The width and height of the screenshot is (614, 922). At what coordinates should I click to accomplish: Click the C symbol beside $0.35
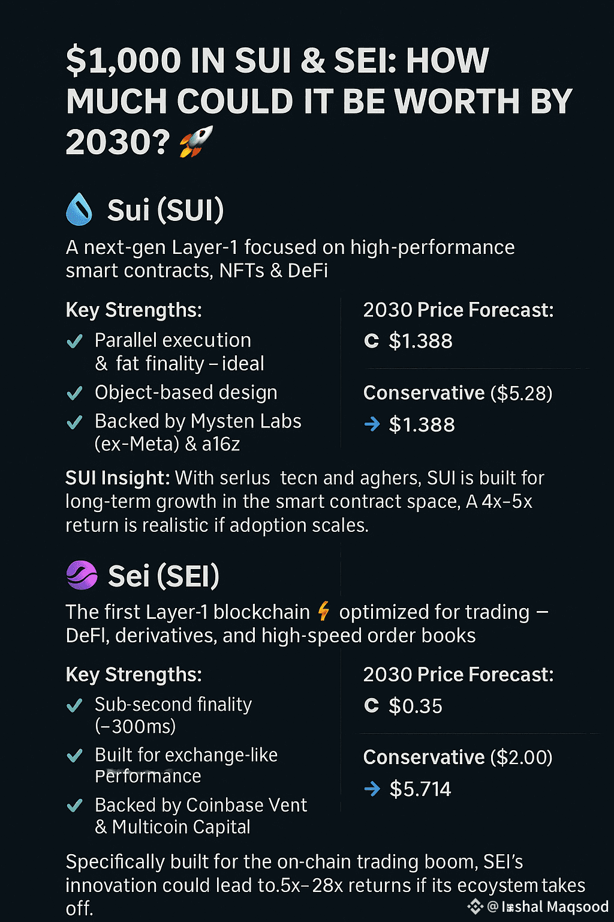[372, 705]
